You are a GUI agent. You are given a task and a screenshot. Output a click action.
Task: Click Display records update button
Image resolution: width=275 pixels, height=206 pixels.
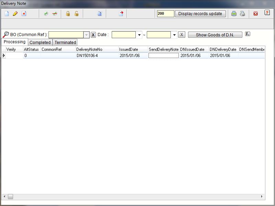(200, 14)
